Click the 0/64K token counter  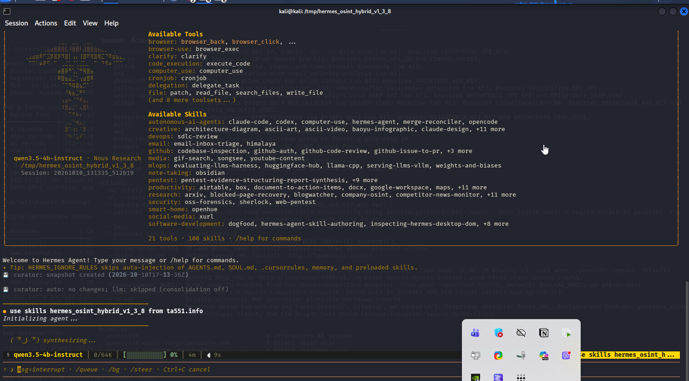[103, 355]
